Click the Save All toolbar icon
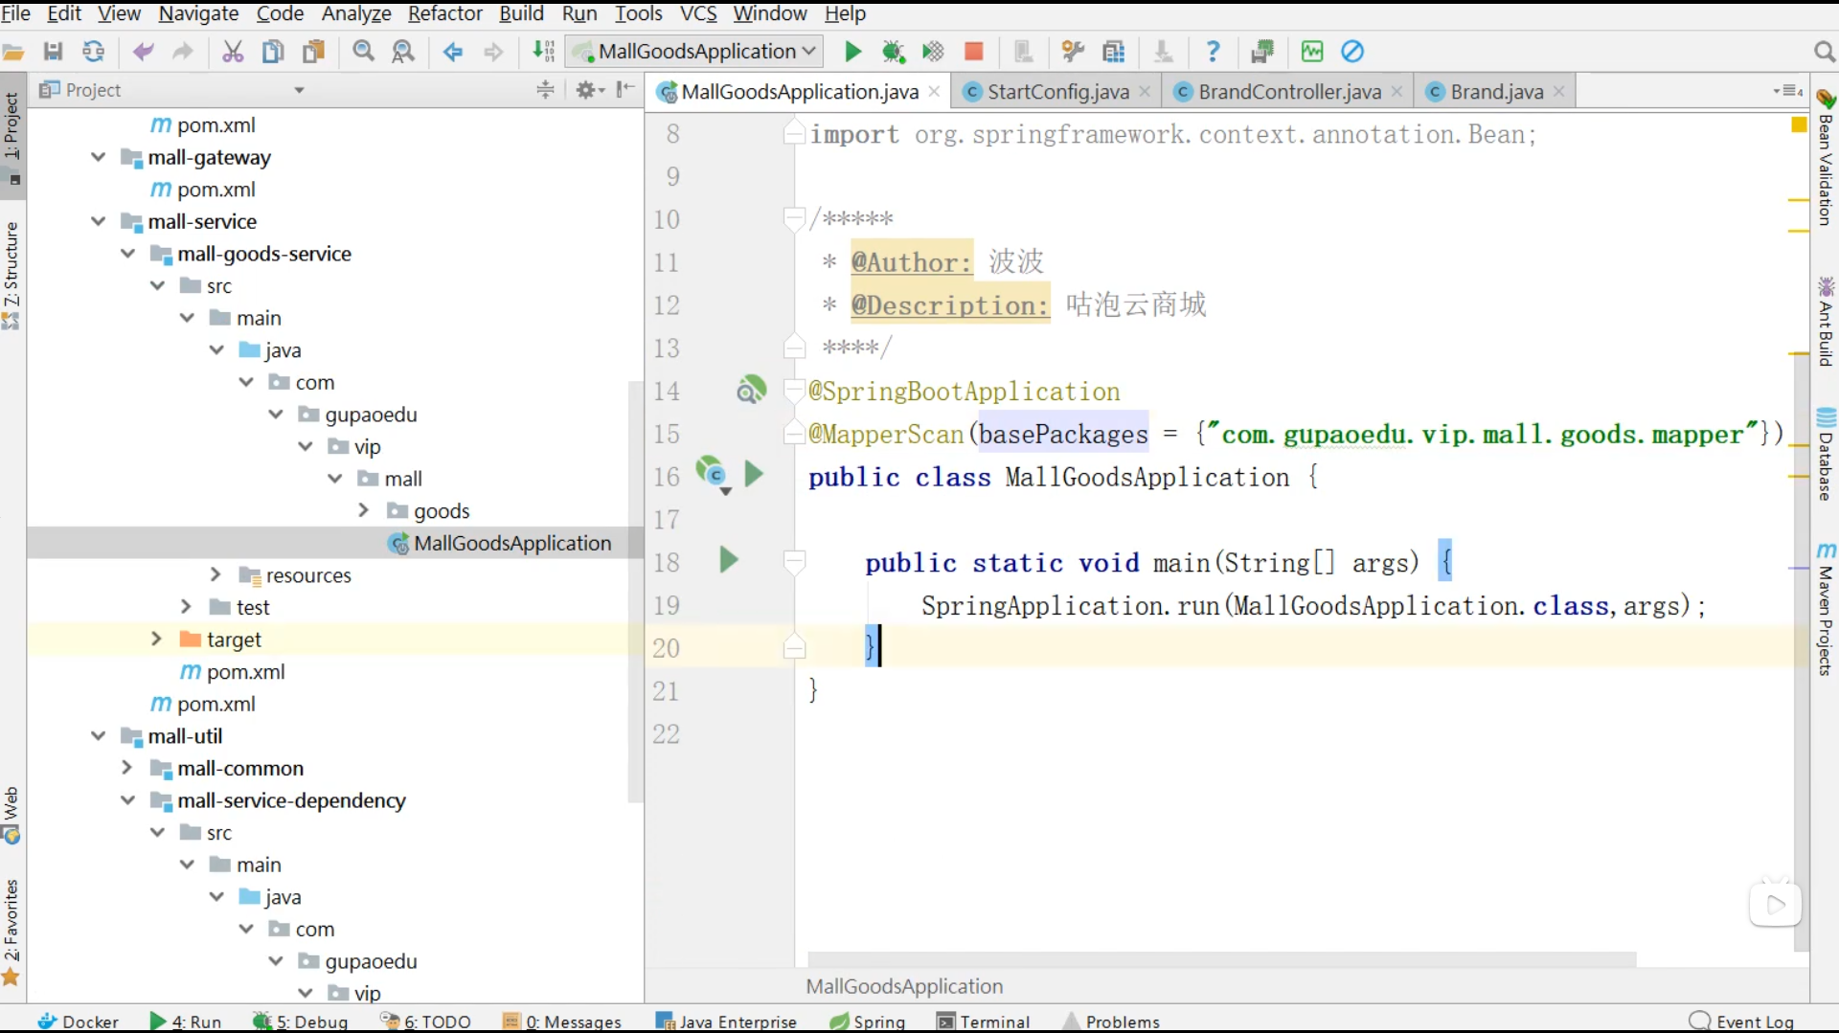 [x=53, y=52]
